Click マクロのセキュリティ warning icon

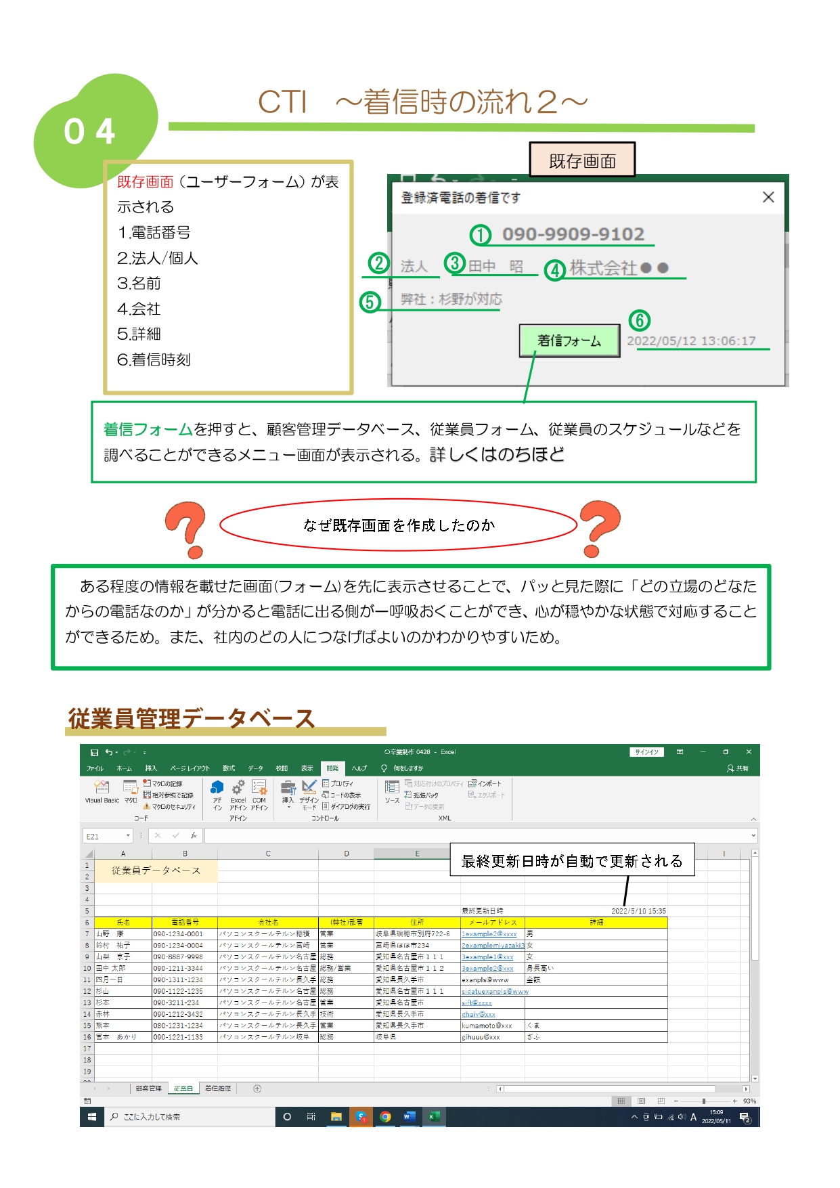tap(146, 806)
